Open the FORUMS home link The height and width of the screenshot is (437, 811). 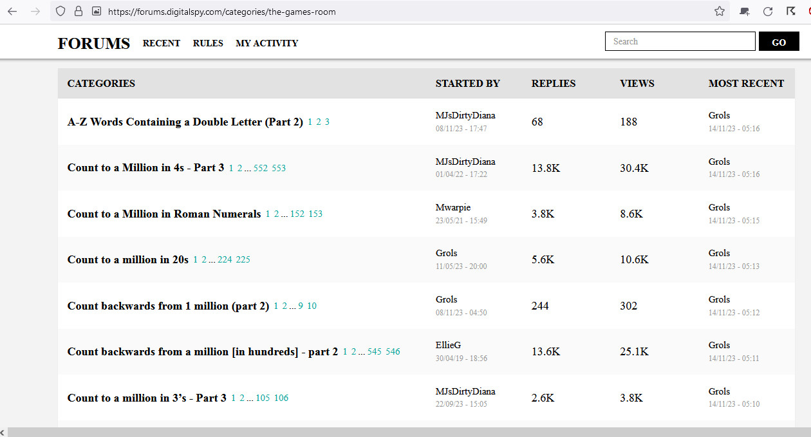coord(94,43)
